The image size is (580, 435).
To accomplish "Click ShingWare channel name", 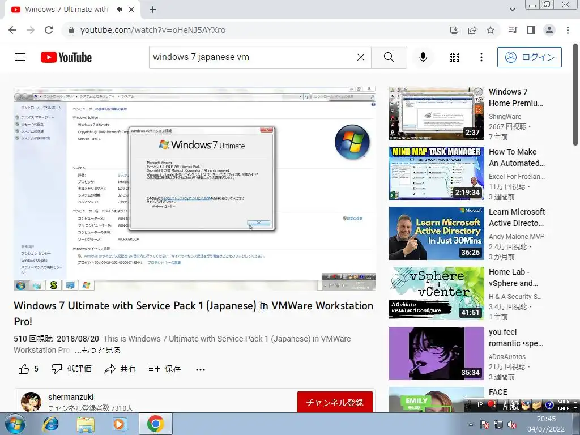I will (505, 117).
